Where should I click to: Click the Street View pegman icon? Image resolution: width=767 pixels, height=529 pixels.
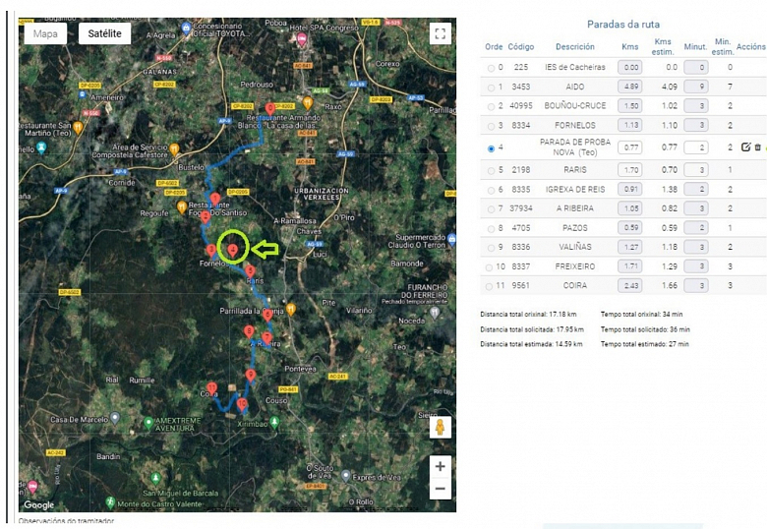441,428
